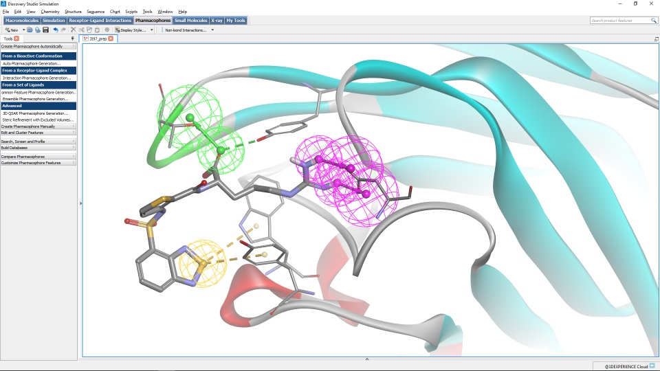
Task: Click the search magnifier icon
Action: click(653, 20)
